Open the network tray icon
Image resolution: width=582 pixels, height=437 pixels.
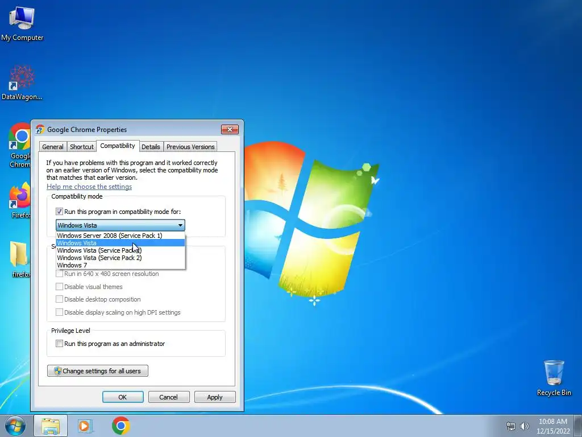click(511, 426)
